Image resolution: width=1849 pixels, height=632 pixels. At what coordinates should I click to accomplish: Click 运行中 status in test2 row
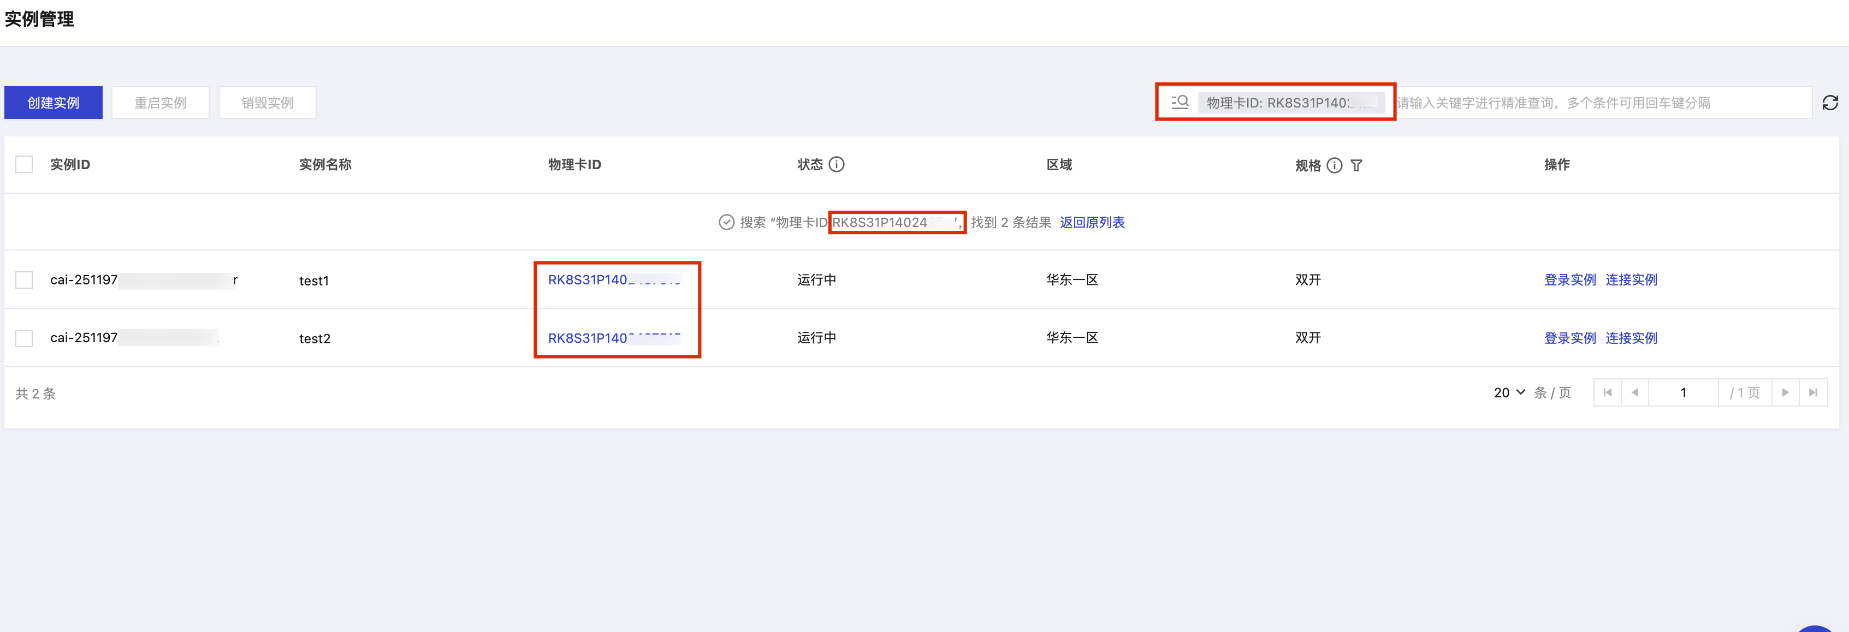(817, 338)
